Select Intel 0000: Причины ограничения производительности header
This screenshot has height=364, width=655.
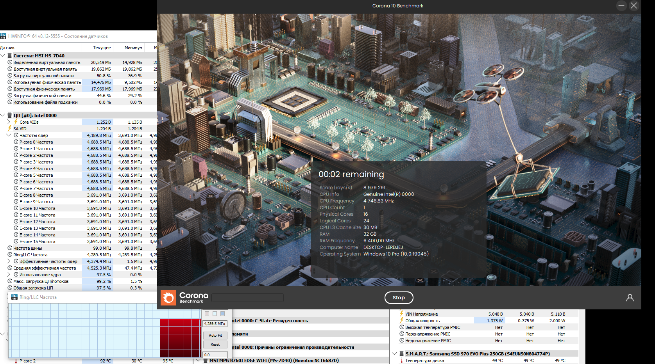point(311,347)
